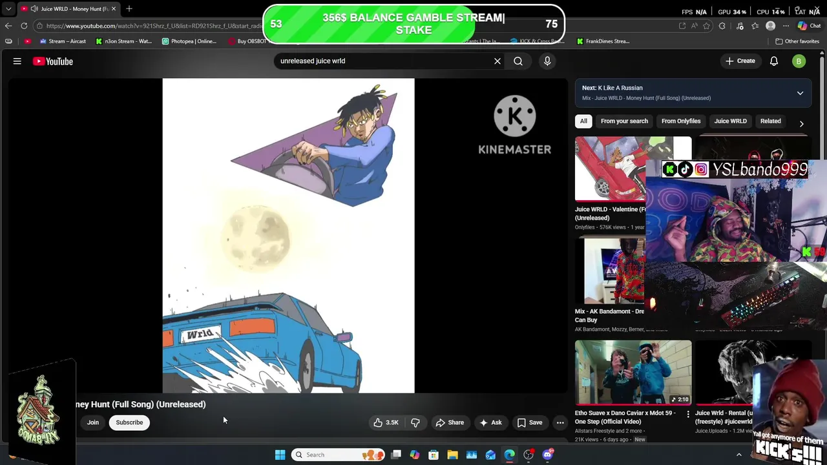Image resolution: width=827 pixels, height=465 pixels.
Task: Open File Explorer from taskbar
Action: pyautogui.click(x=452, y=455)
